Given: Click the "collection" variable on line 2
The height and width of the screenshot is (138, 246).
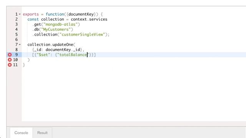Looking at the screenshot, I should pyautogui.click(x=52, y=19).
